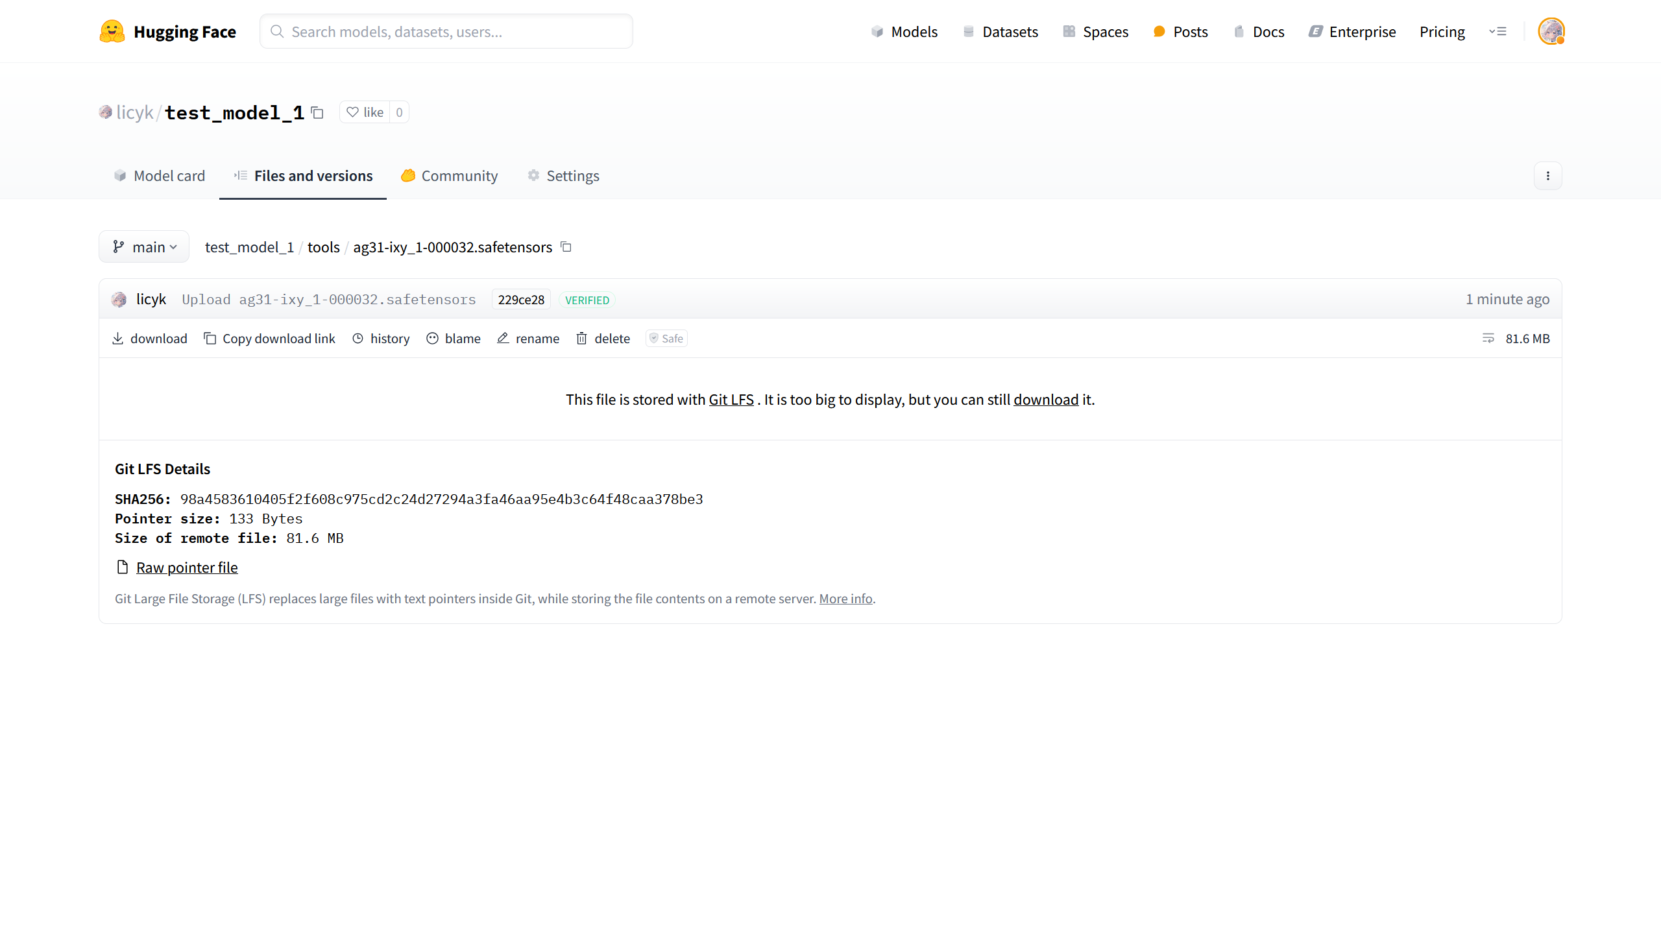This screenshot has height=934, width=1661.
Task: Open the extra navigation menu next to Pricing
Action: click(x=1497, y=31)
